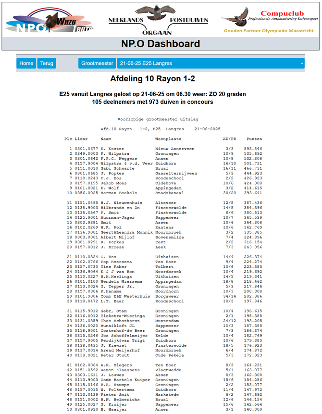322x414 pixels.
Task: Click the town Muntendam
Action: point(167,321)
